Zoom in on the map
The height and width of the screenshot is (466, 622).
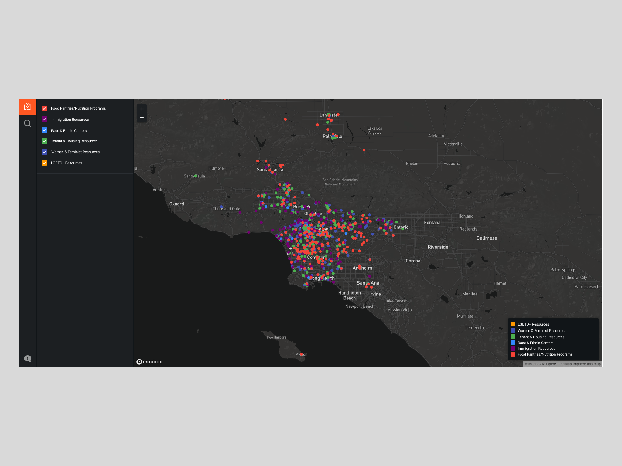pos(142,109)
